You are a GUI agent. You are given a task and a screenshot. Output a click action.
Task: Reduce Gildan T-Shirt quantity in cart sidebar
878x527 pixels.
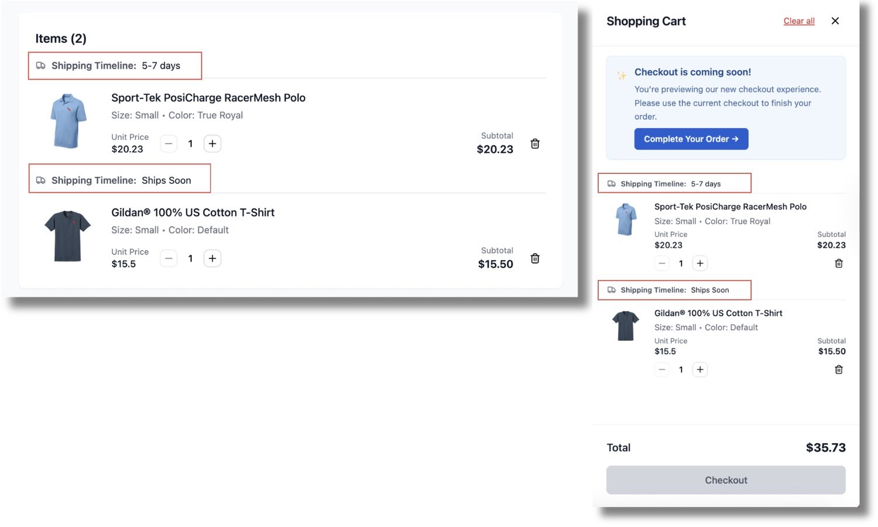(x=662, y=369)
